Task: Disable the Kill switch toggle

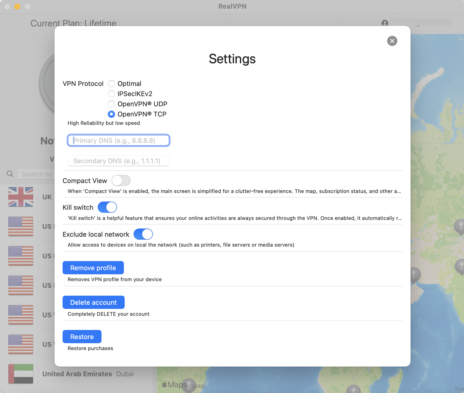Action: pos(107,207)
